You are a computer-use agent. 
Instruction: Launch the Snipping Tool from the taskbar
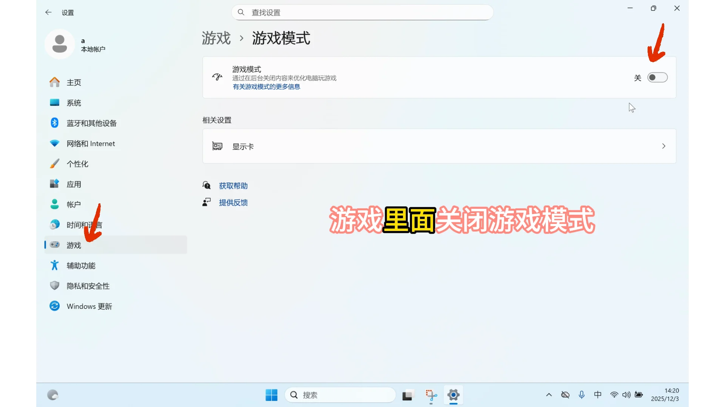[430, 395]
